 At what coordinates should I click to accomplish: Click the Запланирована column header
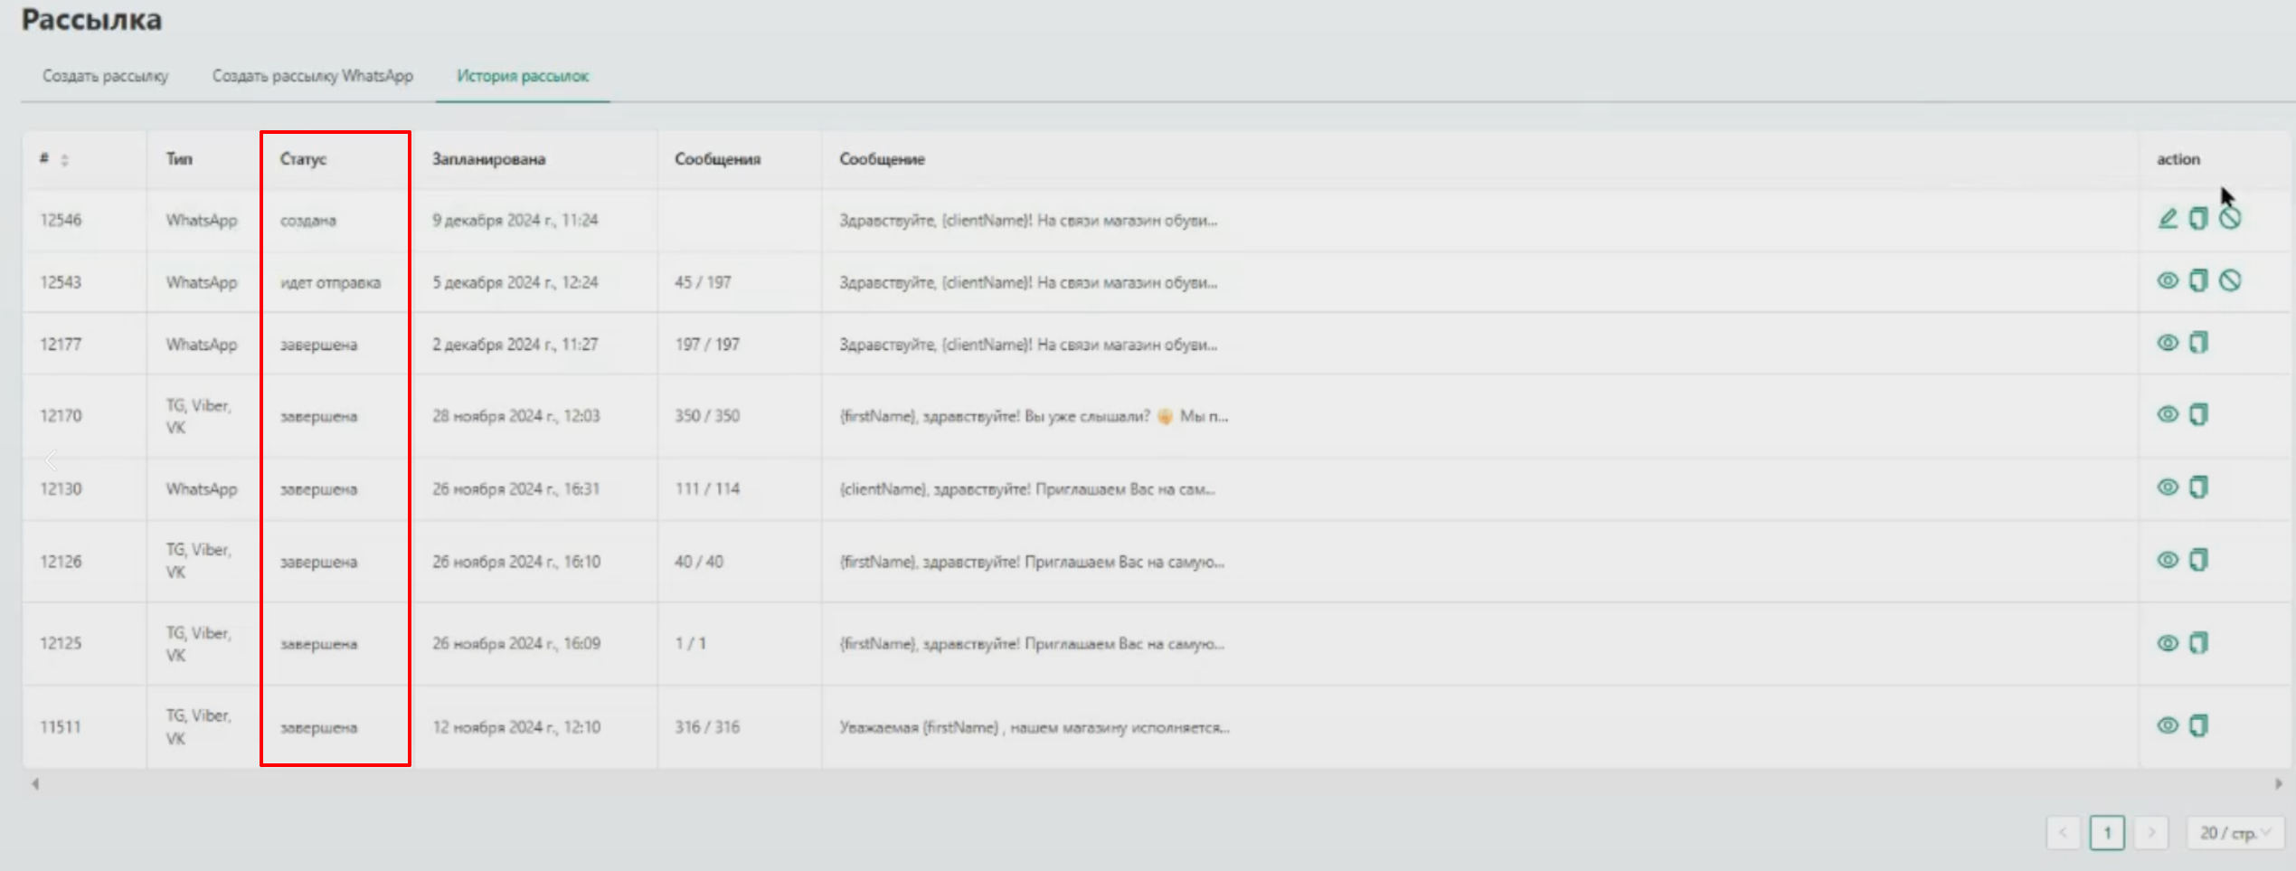tap(488, 159)
